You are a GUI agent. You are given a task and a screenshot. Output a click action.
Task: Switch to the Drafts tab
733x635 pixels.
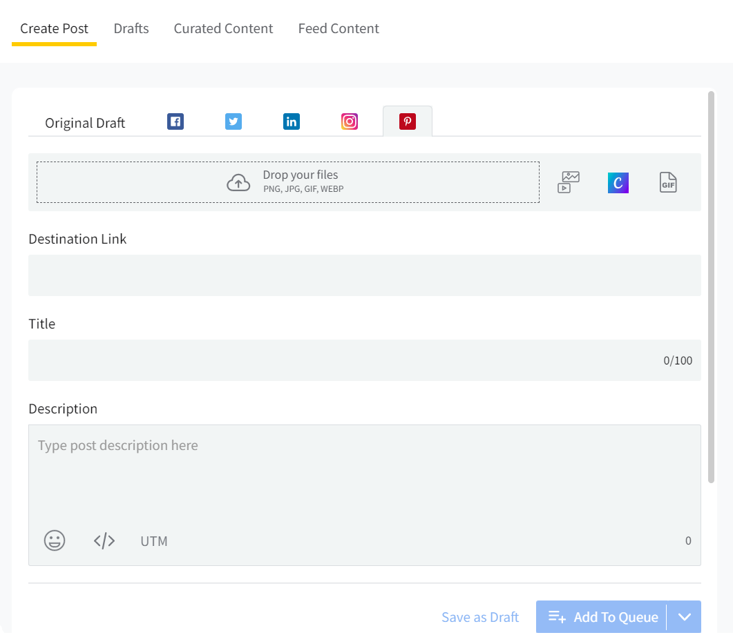click(x=131, y=28)
